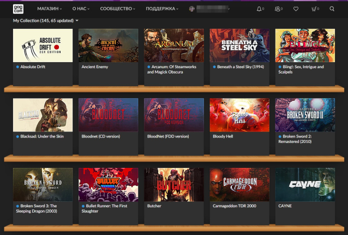Open the МАГАЗИН menu

coord(49,9)
